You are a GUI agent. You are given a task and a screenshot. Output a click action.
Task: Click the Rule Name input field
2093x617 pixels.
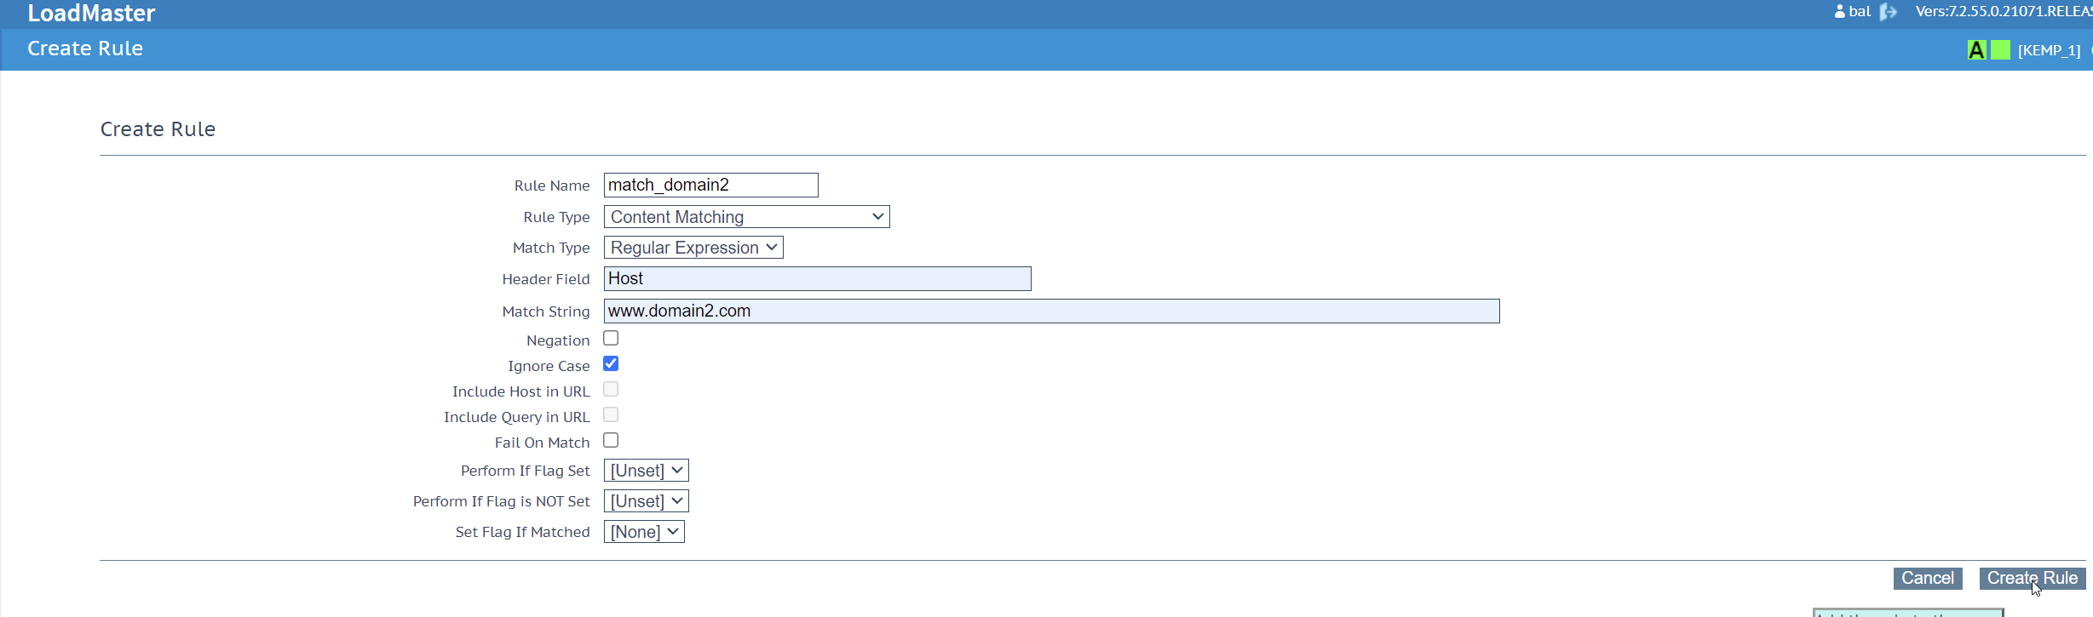[711, 186]
